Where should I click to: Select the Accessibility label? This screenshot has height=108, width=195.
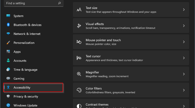tap(22, 88)
